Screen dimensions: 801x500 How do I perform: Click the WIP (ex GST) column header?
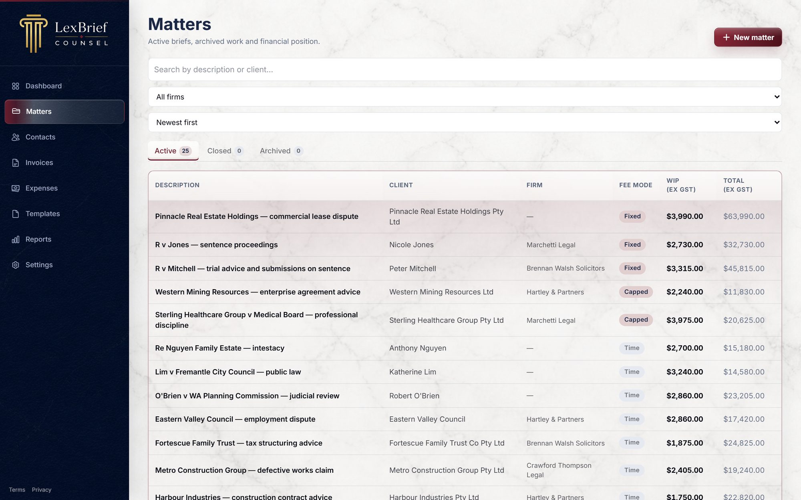click(x=681, y=185)
